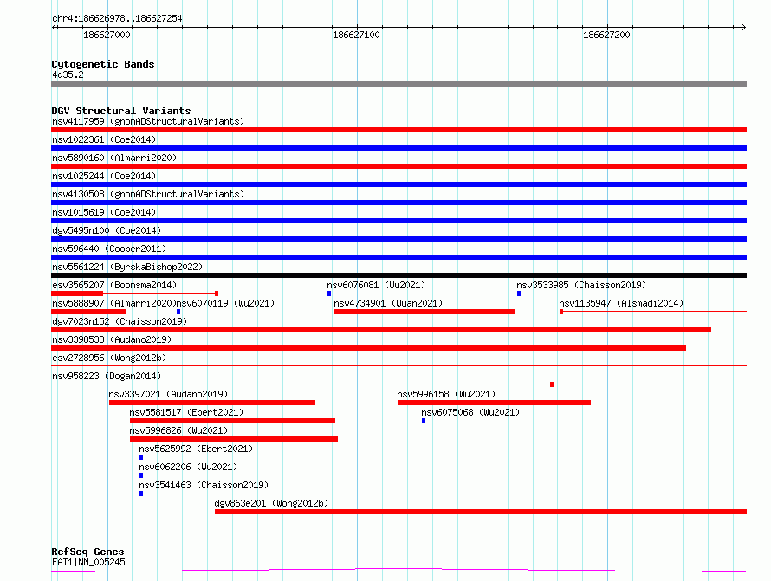771x581 pixels.
Task: Pick the blue marker under nsv6062206
Action: [141, 475]
